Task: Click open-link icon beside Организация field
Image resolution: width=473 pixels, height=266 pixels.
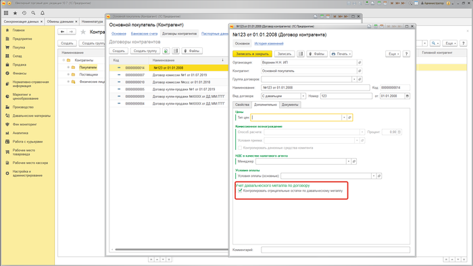Action: point(359,62)
